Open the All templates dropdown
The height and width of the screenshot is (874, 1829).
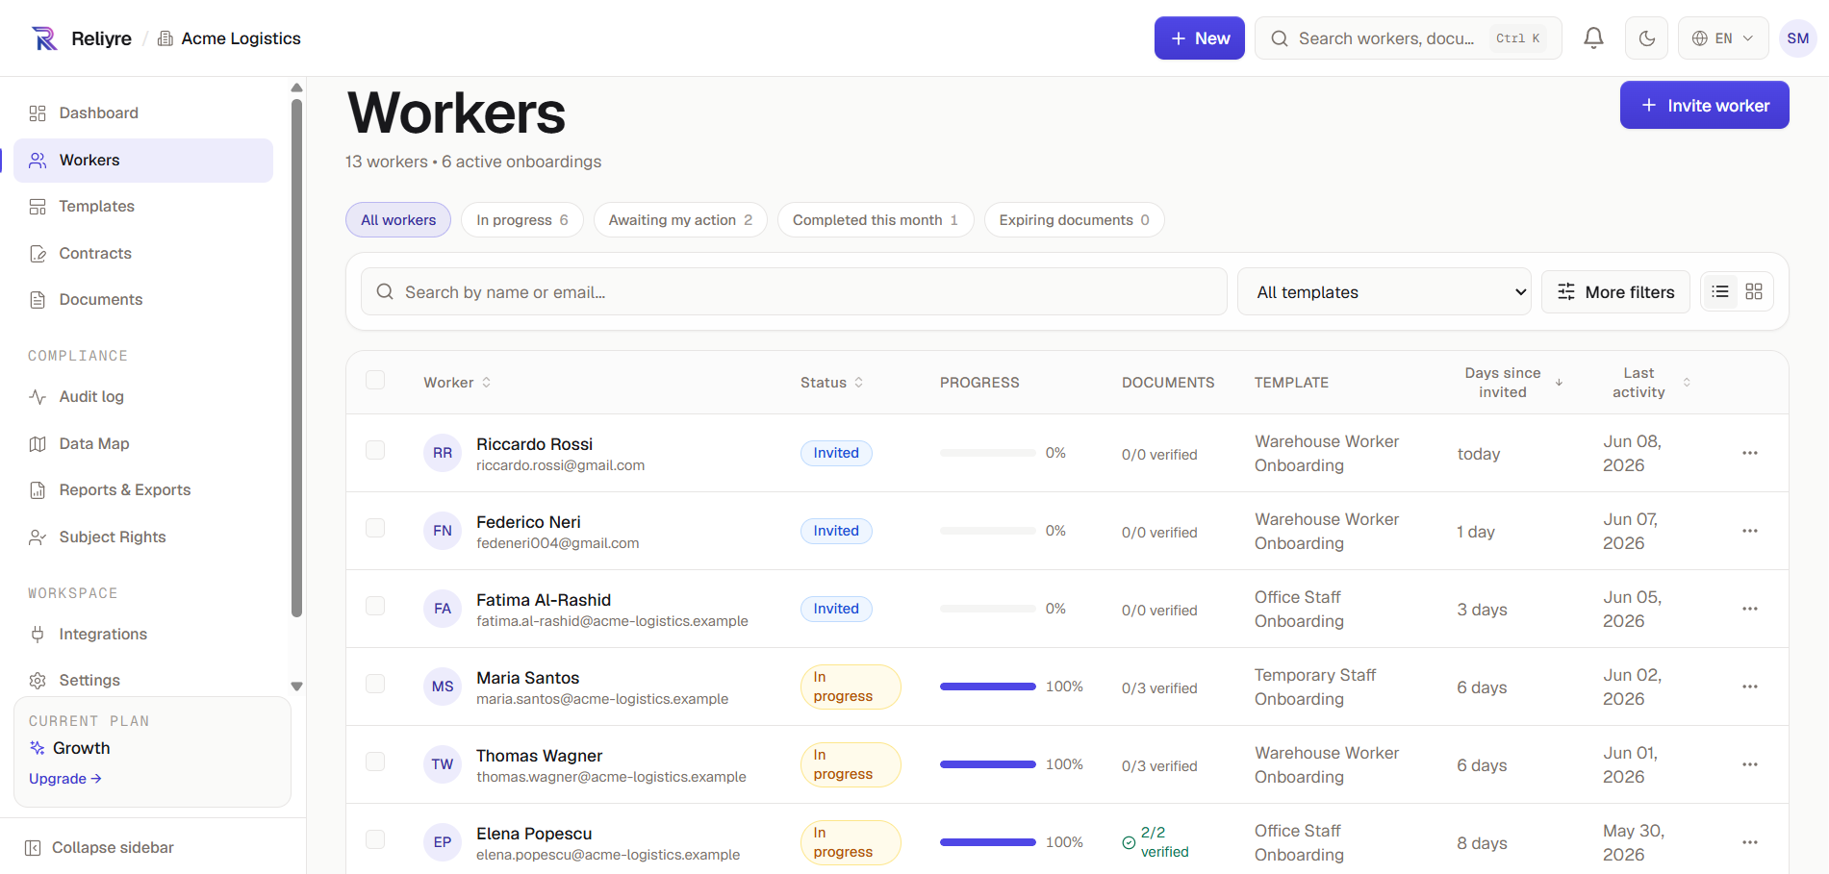tap(1384, 292)
